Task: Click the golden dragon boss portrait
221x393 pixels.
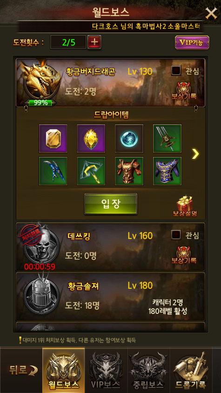Action: [41, 80]
